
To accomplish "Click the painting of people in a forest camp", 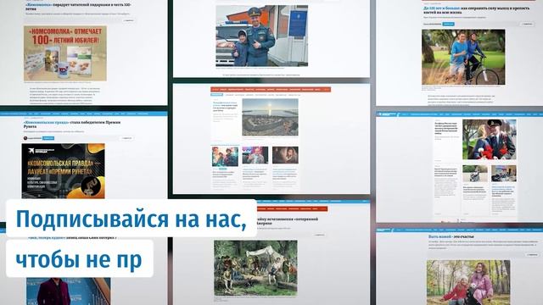I will click(x=255, y=268).
